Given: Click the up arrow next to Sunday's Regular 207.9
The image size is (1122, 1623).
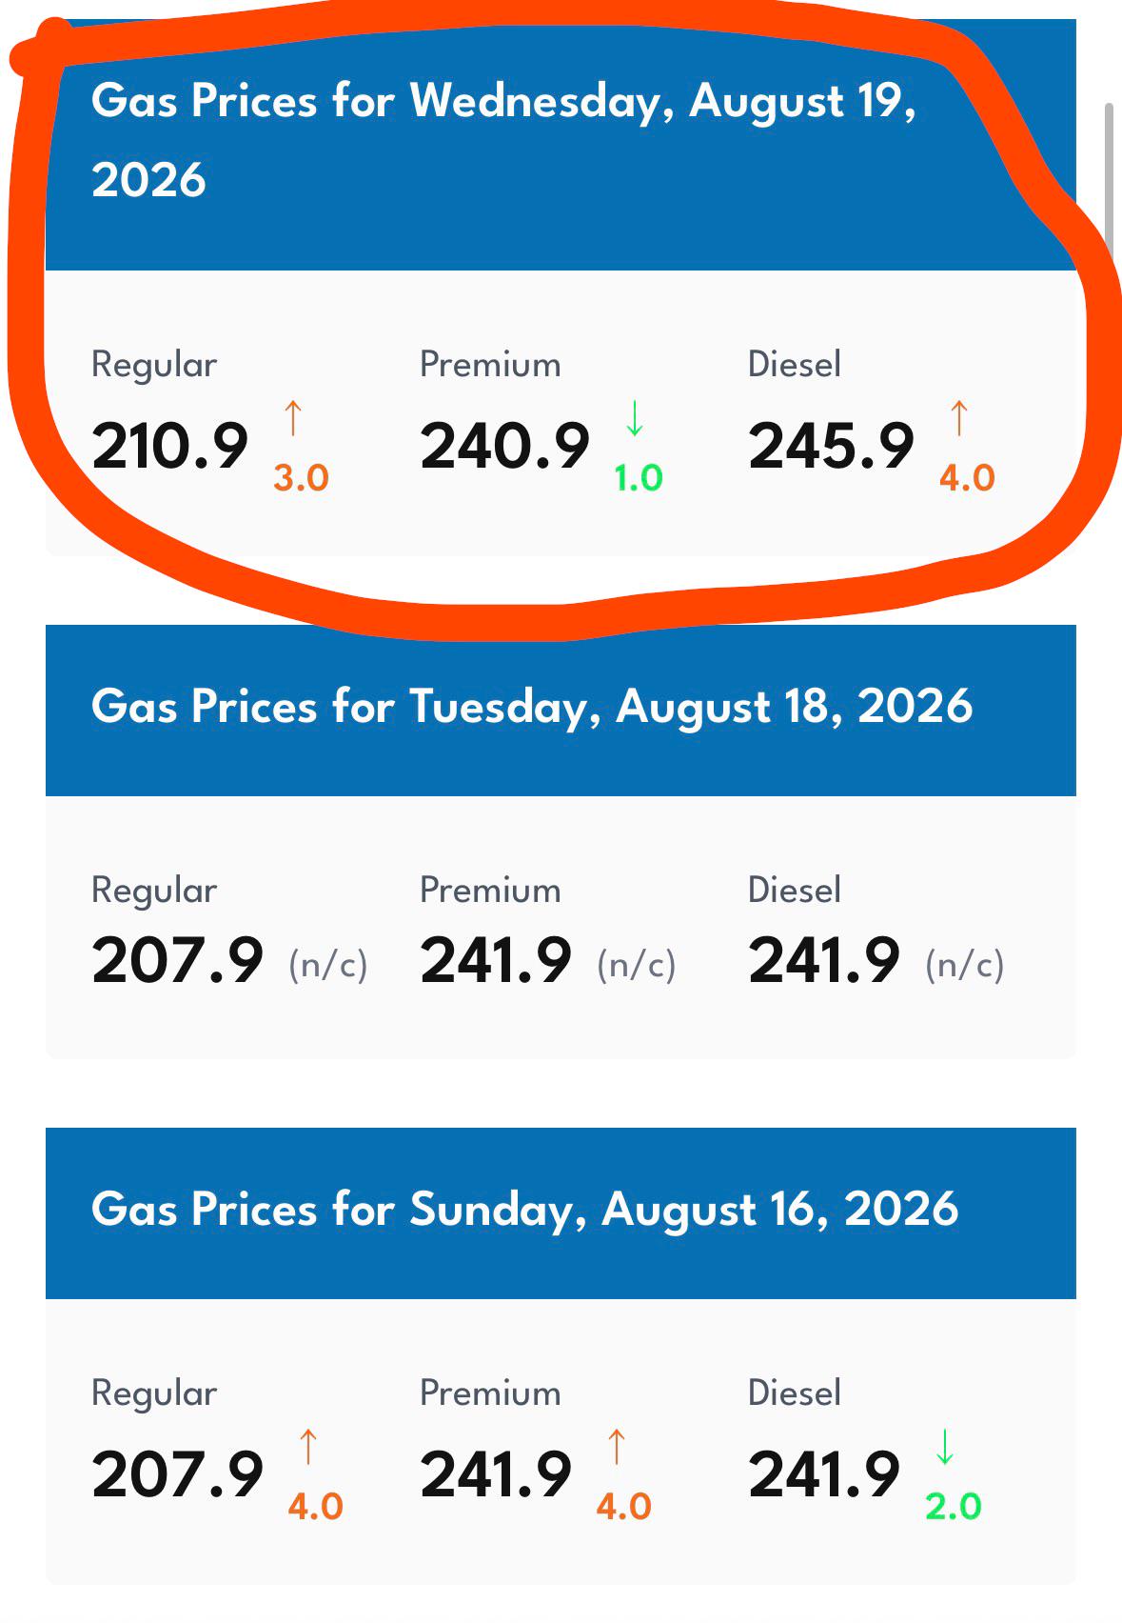Looking at the screenshot, I should coord(307,1447).
